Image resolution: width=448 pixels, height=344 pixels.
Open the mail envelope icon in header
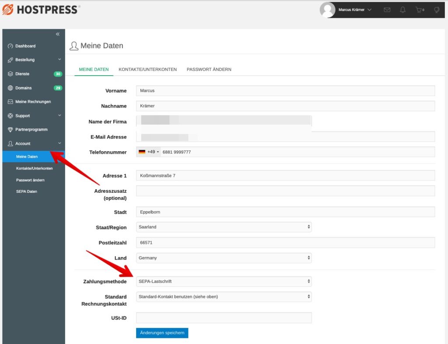(387, 10)
